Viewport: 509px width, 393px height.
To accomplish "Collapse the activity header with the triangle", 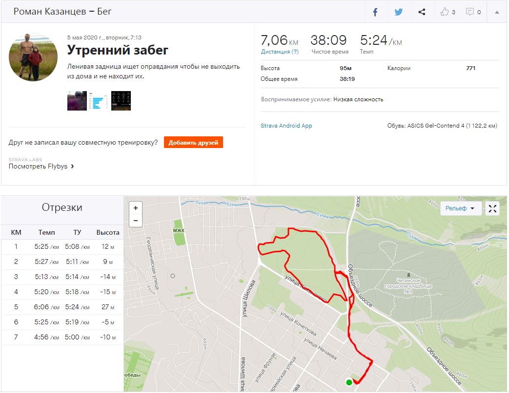I will (497, 12).
